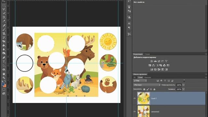Toggle Quick Mask mode in the toolbar
208x117 pixels.
tap(4, 90)
